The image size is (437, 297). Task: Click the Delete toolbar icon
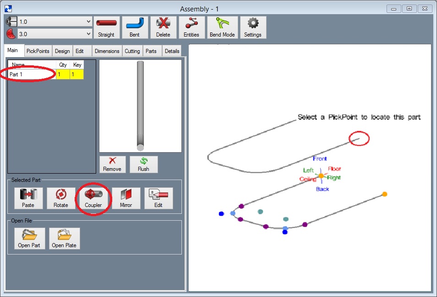click(x=163, y=27)
